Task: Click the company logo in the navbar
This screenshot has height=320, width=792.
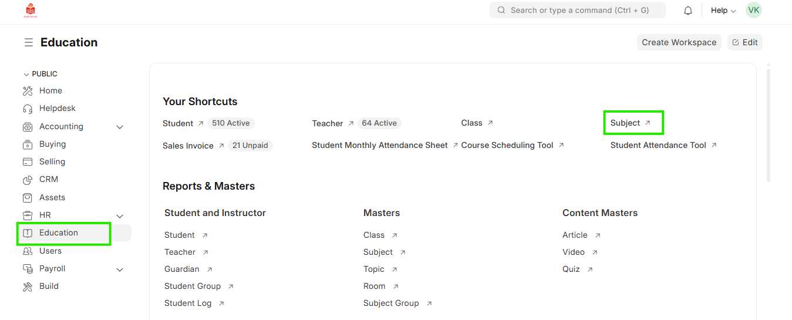Action: click(30, 11)
